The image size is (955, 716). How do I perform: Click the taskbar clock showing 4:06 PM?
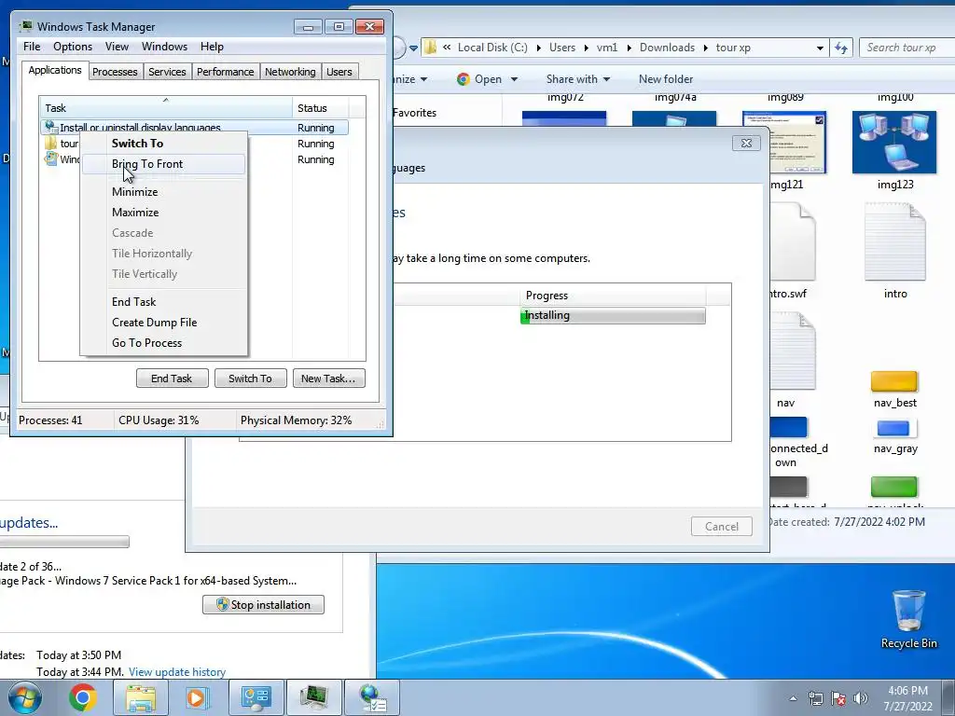point(907,698)
